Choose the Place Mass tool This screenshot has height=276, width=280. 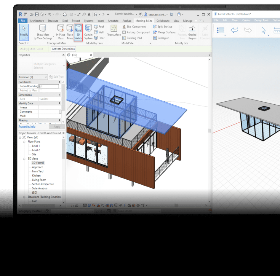[70, 32]
